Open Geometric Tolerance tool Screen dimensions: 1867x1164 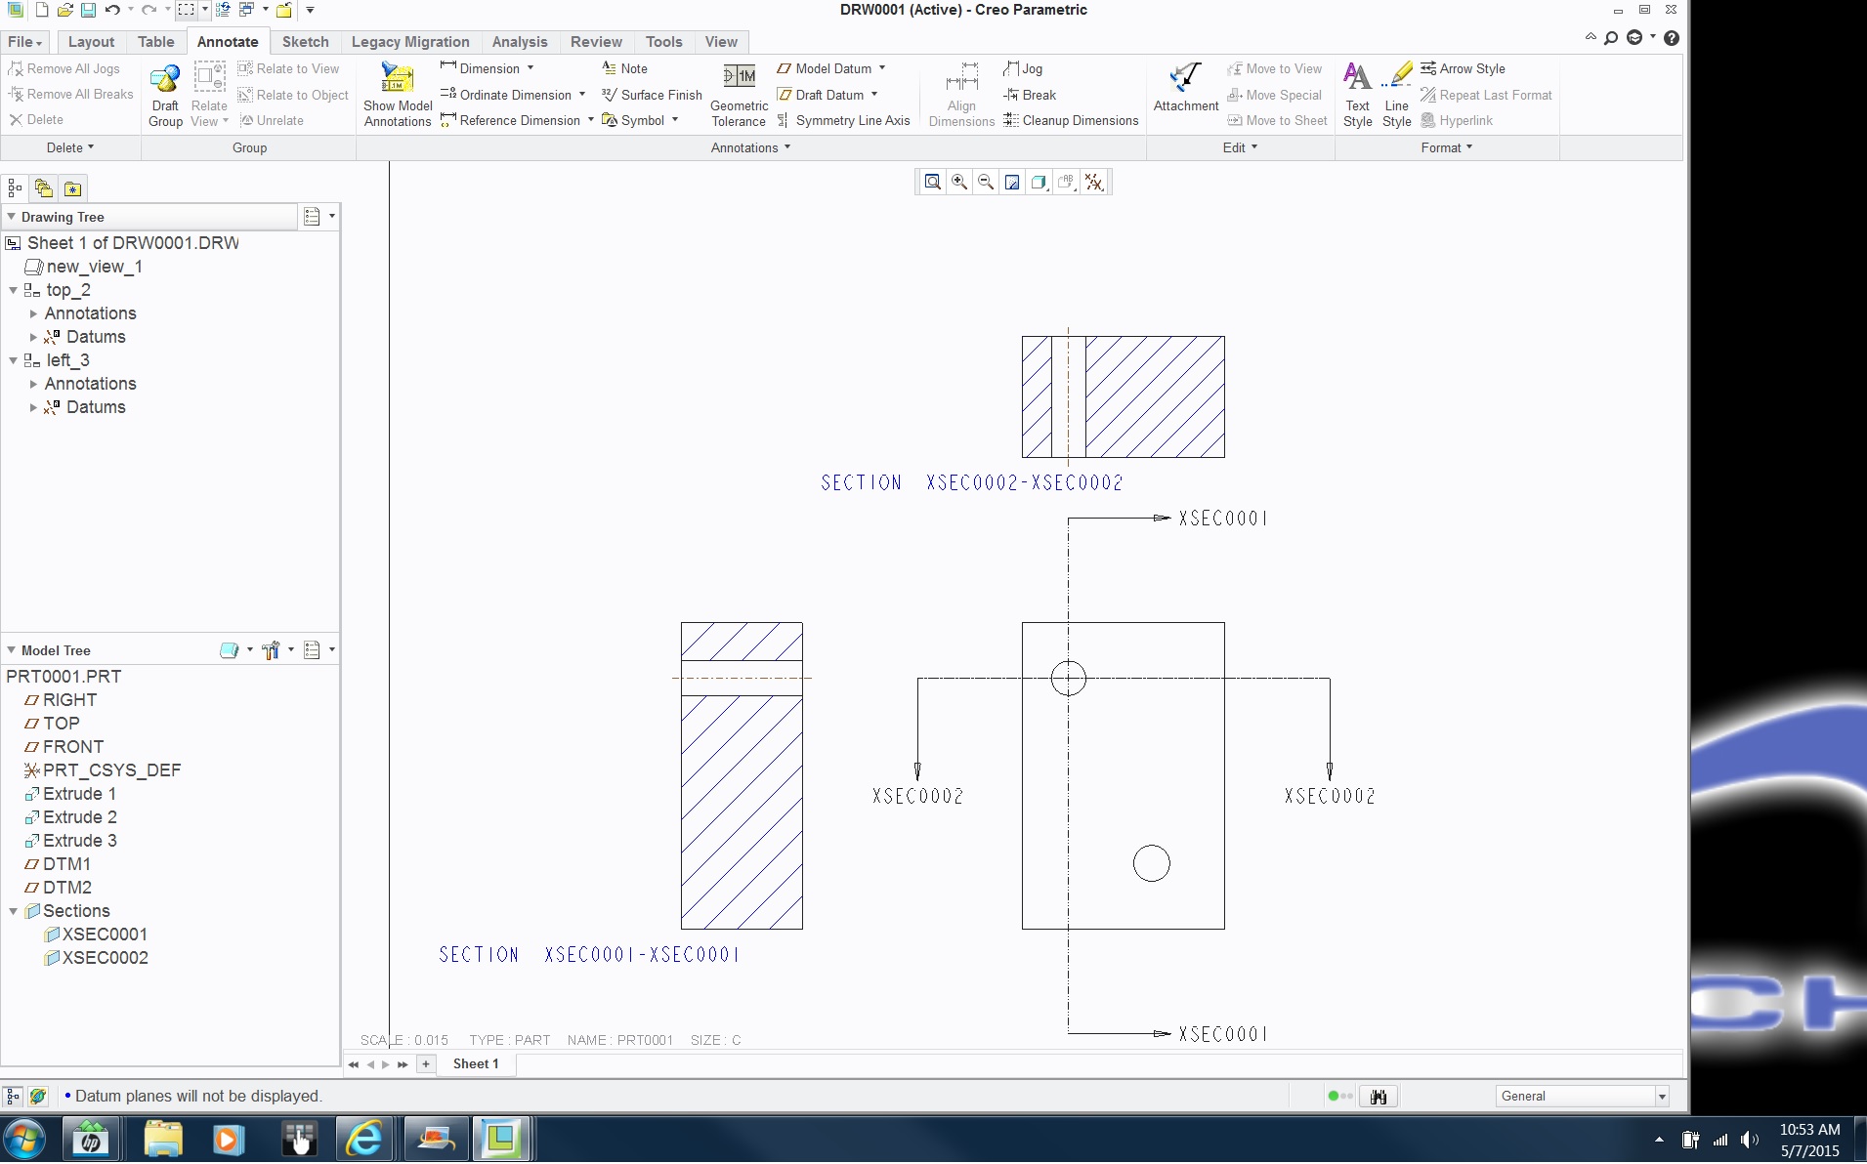(x=740, y=76)
